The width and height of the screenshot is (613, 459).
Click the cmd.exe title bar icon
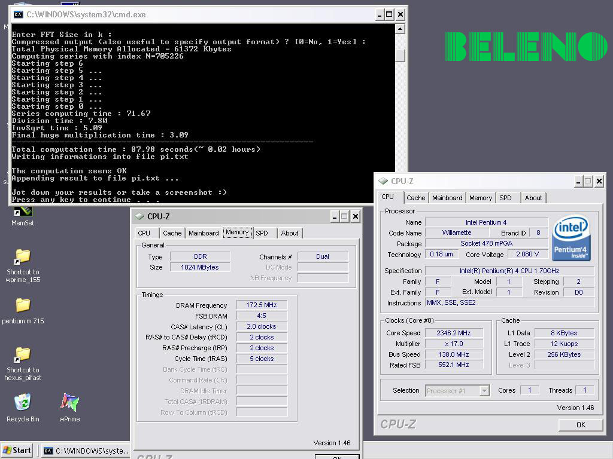coord(18,15)
